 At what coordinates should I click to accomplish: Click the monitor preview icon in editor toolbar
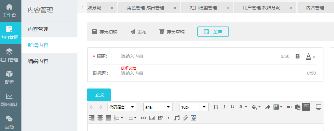click(318, 107)
